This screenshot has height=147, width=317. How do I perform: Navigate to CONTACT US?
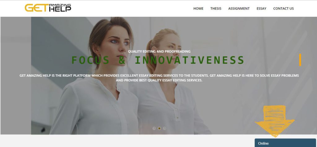(x=284, y=8)
